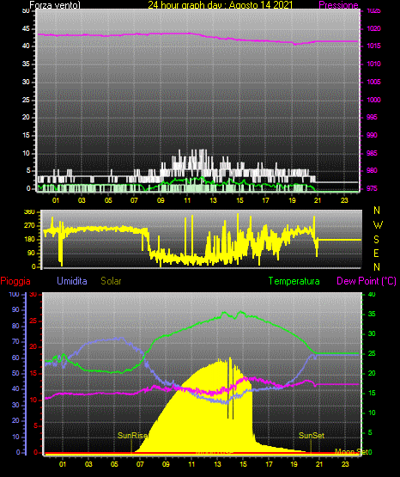Click the Umidita legend label
400x477 pixels.
(72, 281)
